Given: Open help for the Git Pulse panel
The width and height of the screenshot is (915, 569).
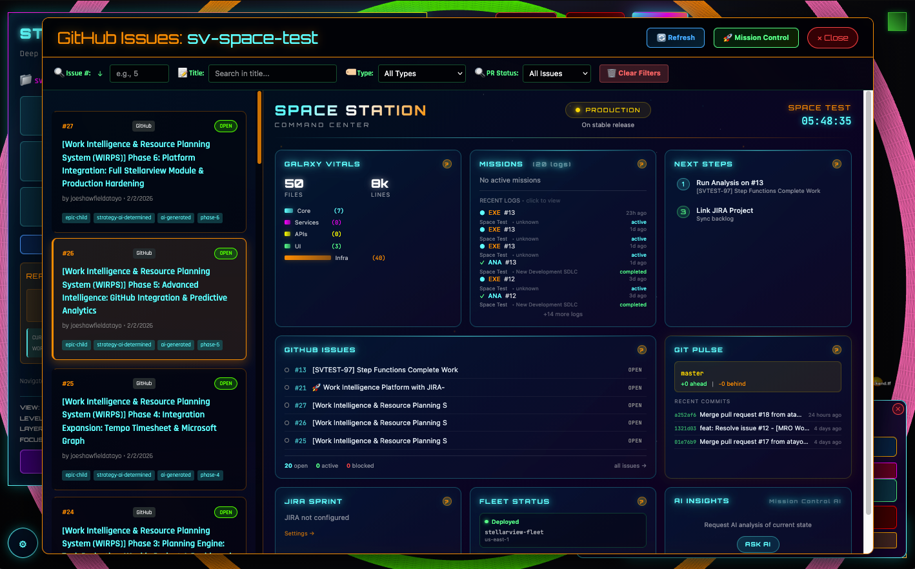Looking at the screenshot, I should [x=837, y=349].
